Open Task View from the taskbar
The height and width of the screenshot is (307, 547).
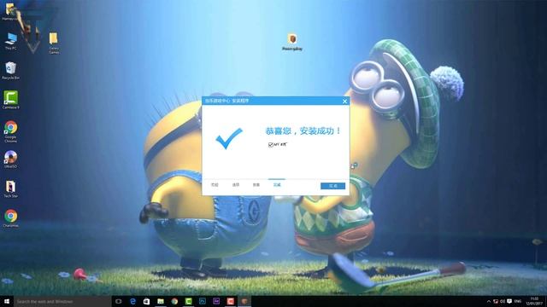coord(119,301)
